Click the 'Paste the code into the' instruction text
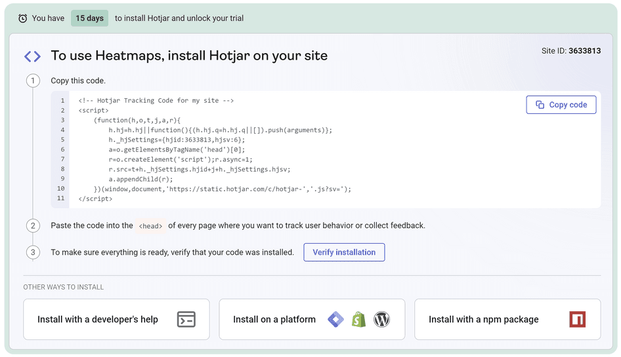The image size is (621, 357). (92, 226)
